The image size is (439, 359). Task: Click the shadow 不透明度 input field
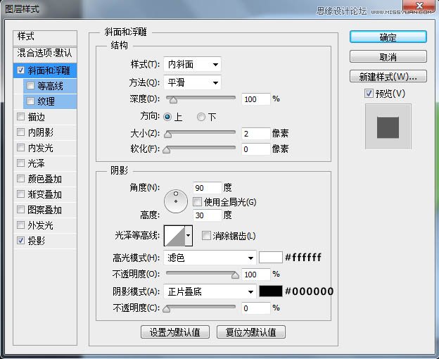[x=256, y=308]
